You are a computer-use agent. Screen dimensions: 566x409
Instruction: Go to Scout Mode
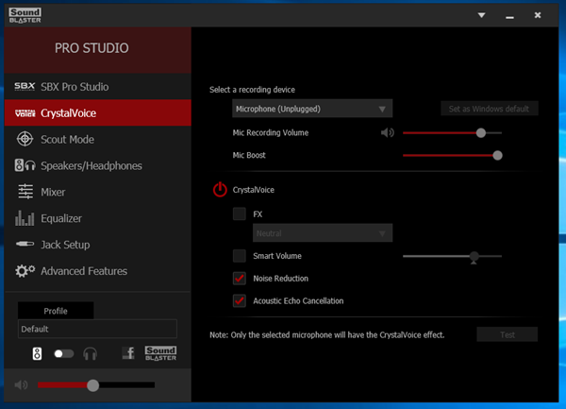click(98, 139)
